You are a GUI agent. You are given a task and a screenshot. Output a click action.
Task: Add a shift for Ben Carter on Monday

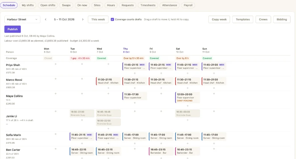[x=55, y=149]
